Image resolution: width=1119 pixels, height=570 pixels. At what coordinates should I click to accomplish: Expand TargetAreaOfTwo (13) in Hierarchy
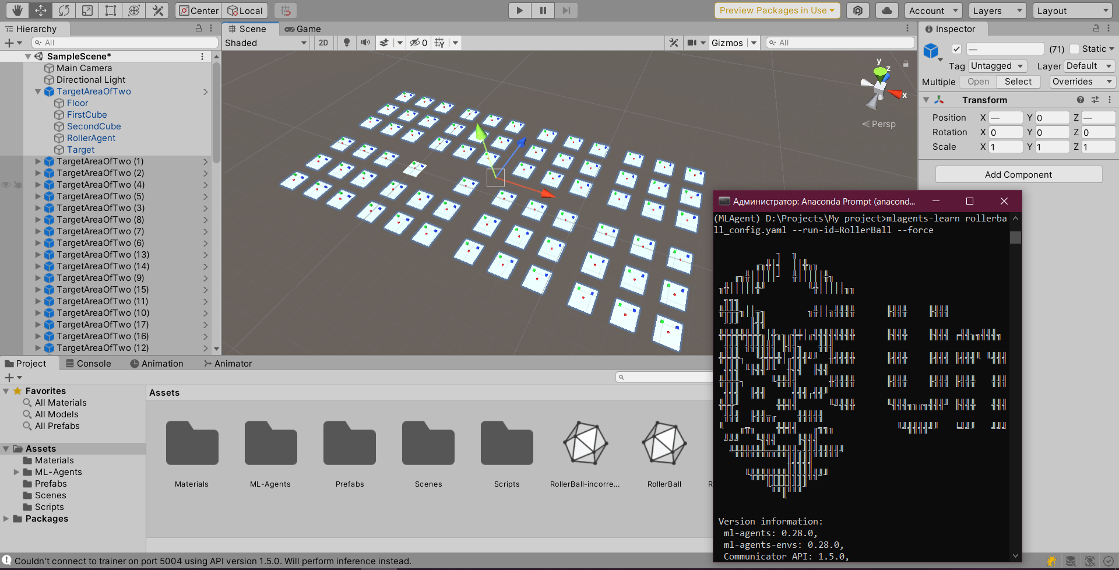tap(38, 255)
